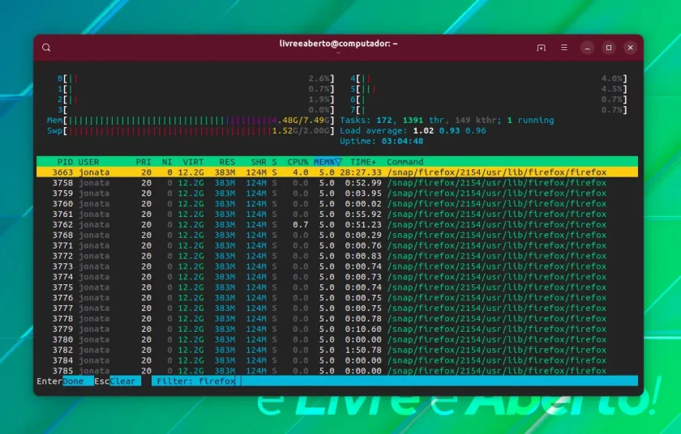Sort by CPU% column header
The image size is (681, 434).
[x=298, y=162]
